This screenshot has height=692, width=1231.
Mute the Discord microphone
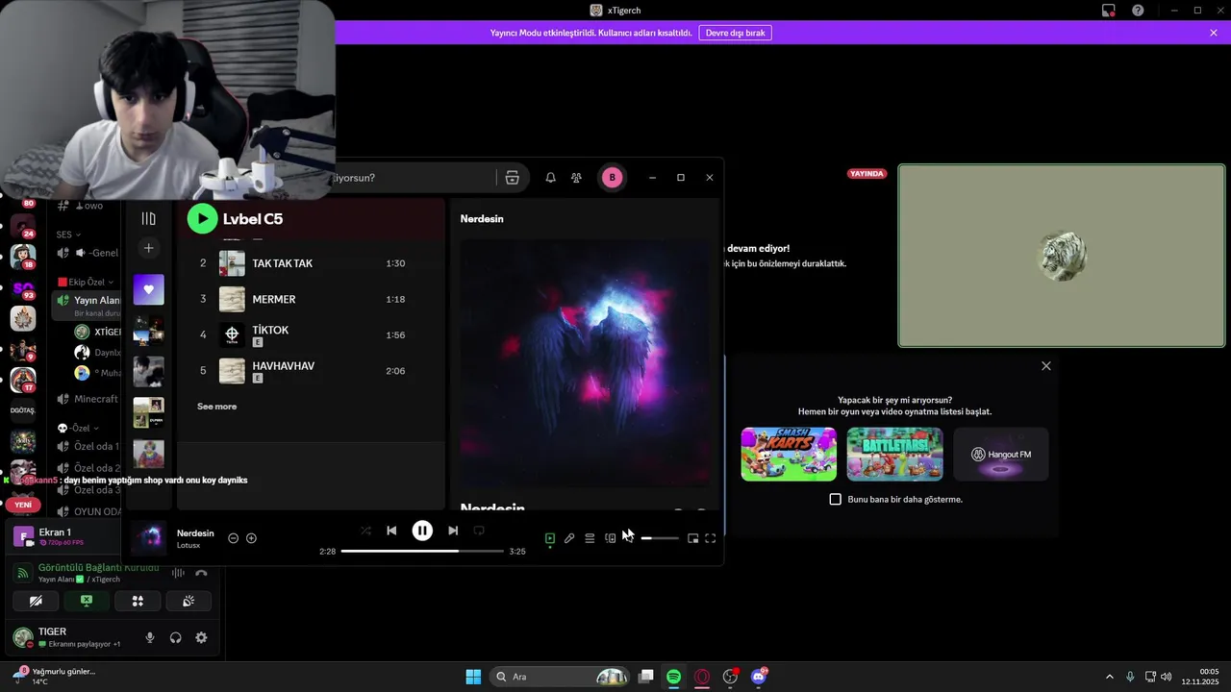pos(150,637)
